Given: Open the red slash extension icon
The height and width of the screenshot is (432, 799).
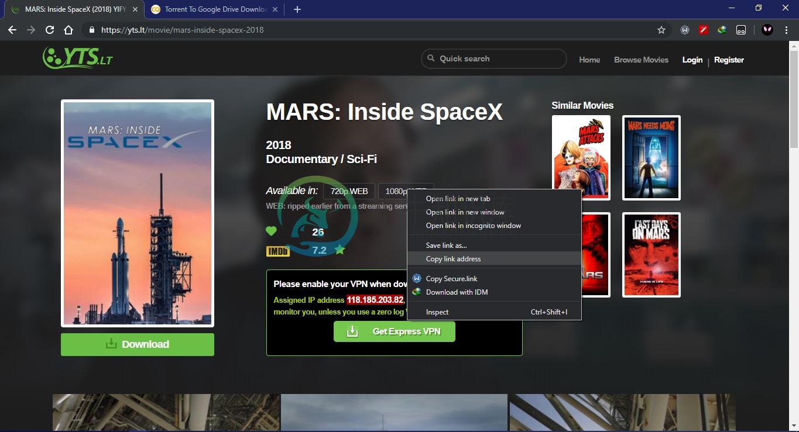Looking at the screenshot, I should [704, 30].
